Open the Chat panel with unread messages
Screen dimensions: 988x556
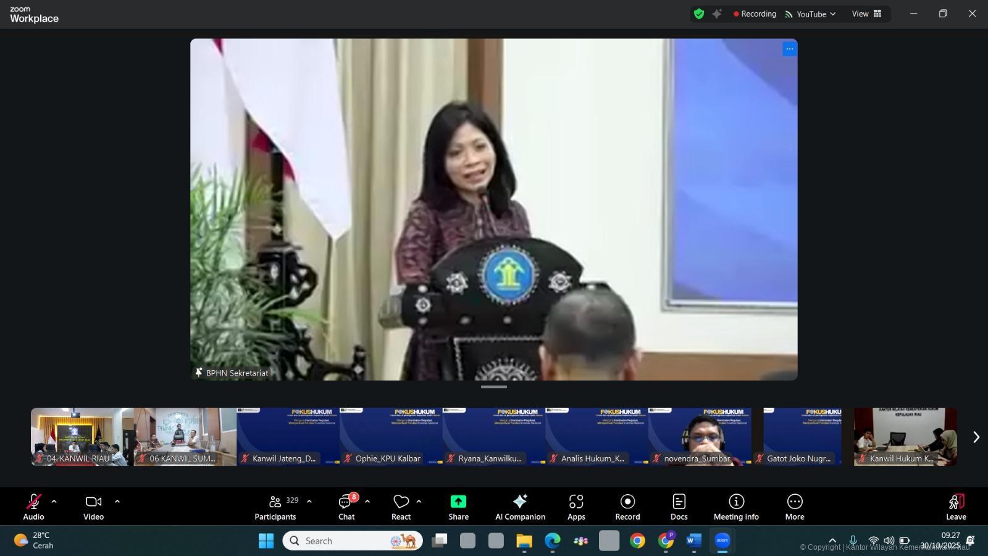pos(346,507)
